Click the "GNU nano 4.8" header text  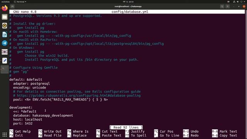(25, 12)
